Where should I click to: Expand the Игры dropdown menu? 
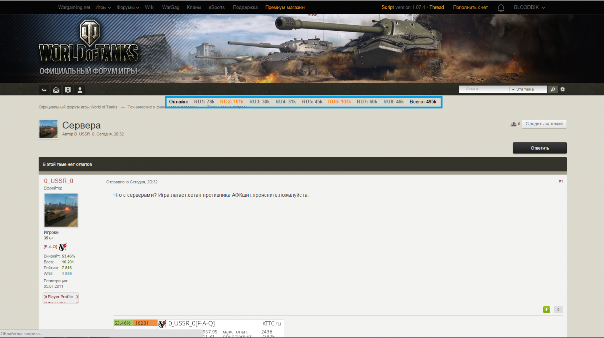tap(103, 8)
